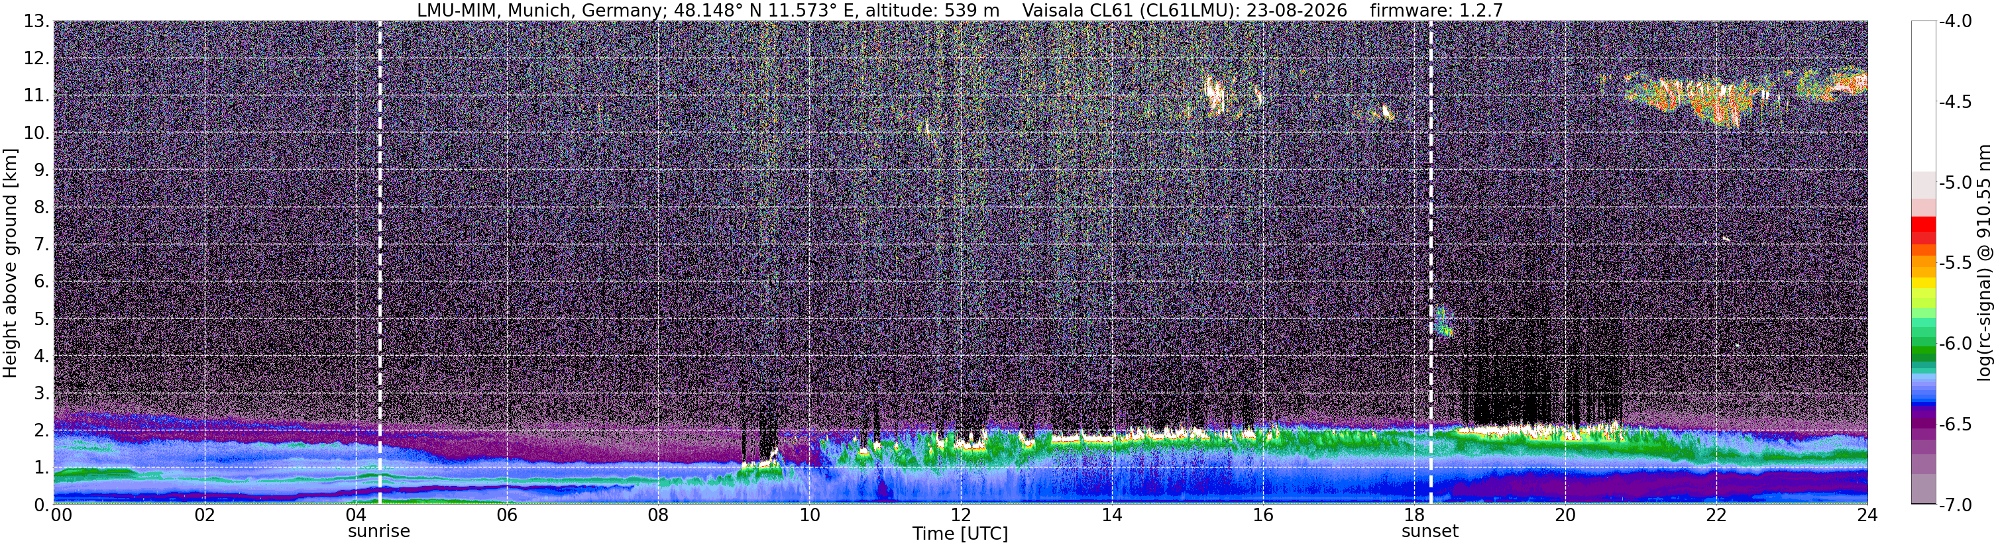Click the '12.' height tick label
The width and height of the screenshot is (1998, 547).
pyautogui.click(x=36, y=58)
